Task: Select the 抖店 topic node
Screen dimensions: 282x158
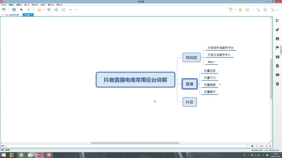Action: 189,102
